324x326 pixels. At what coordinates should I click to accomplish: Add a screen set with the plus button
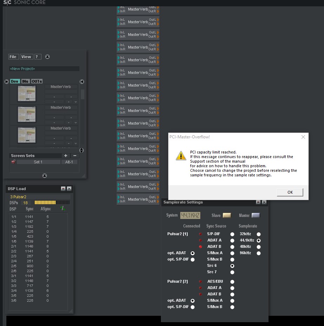click(66, 156)
